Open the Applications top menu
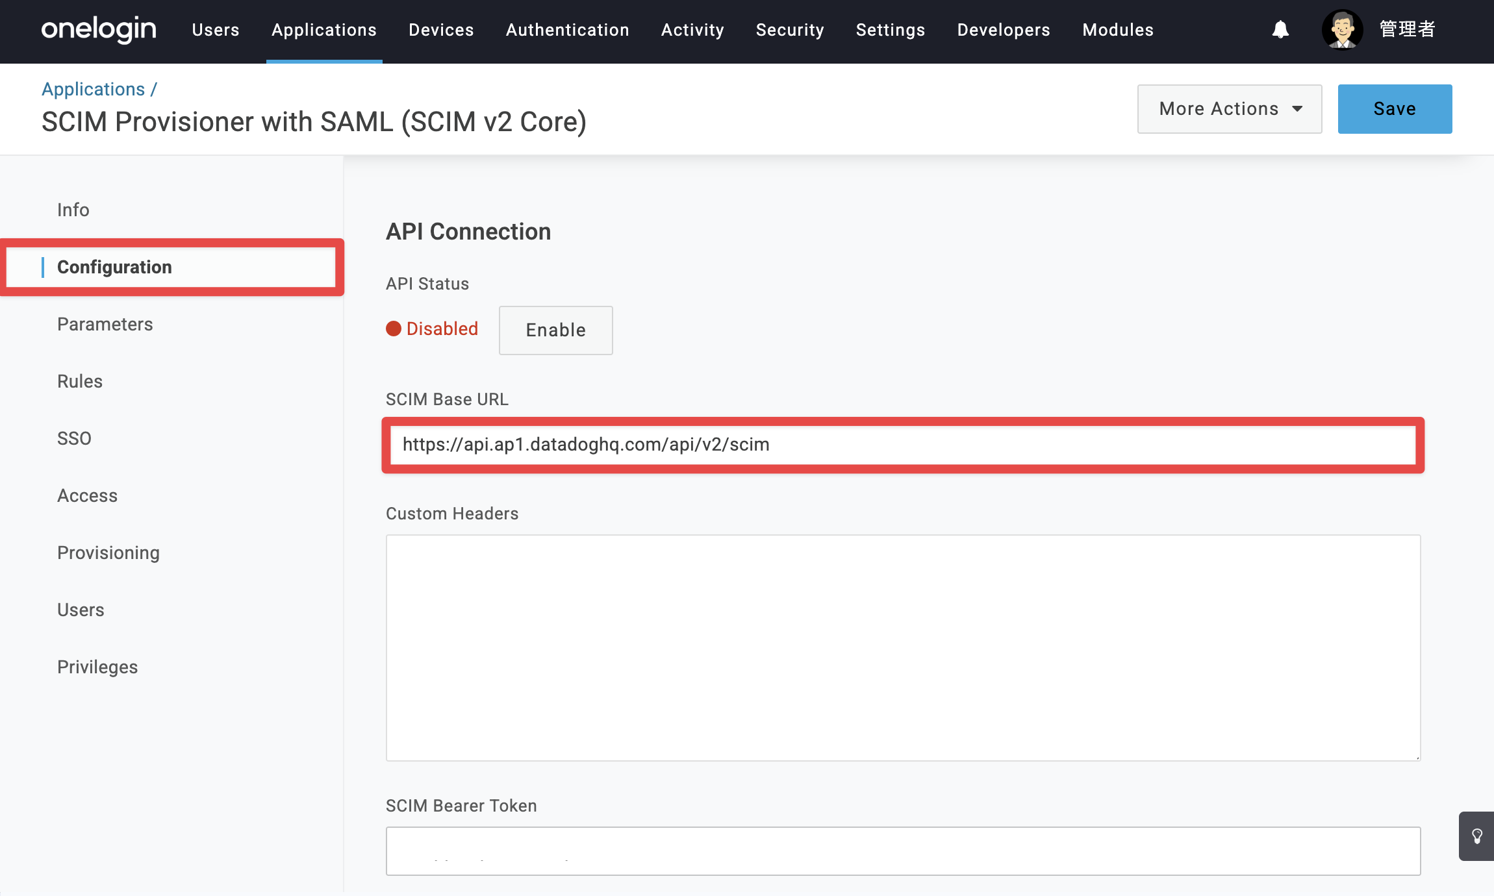The width and height of the screenshot is (1494, 896). tap(324, 30)
